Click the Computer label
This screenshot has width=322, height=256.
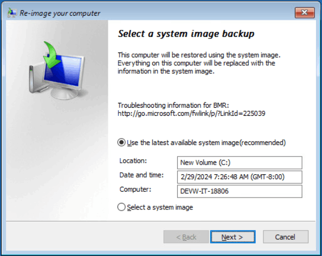coord(136,189)
